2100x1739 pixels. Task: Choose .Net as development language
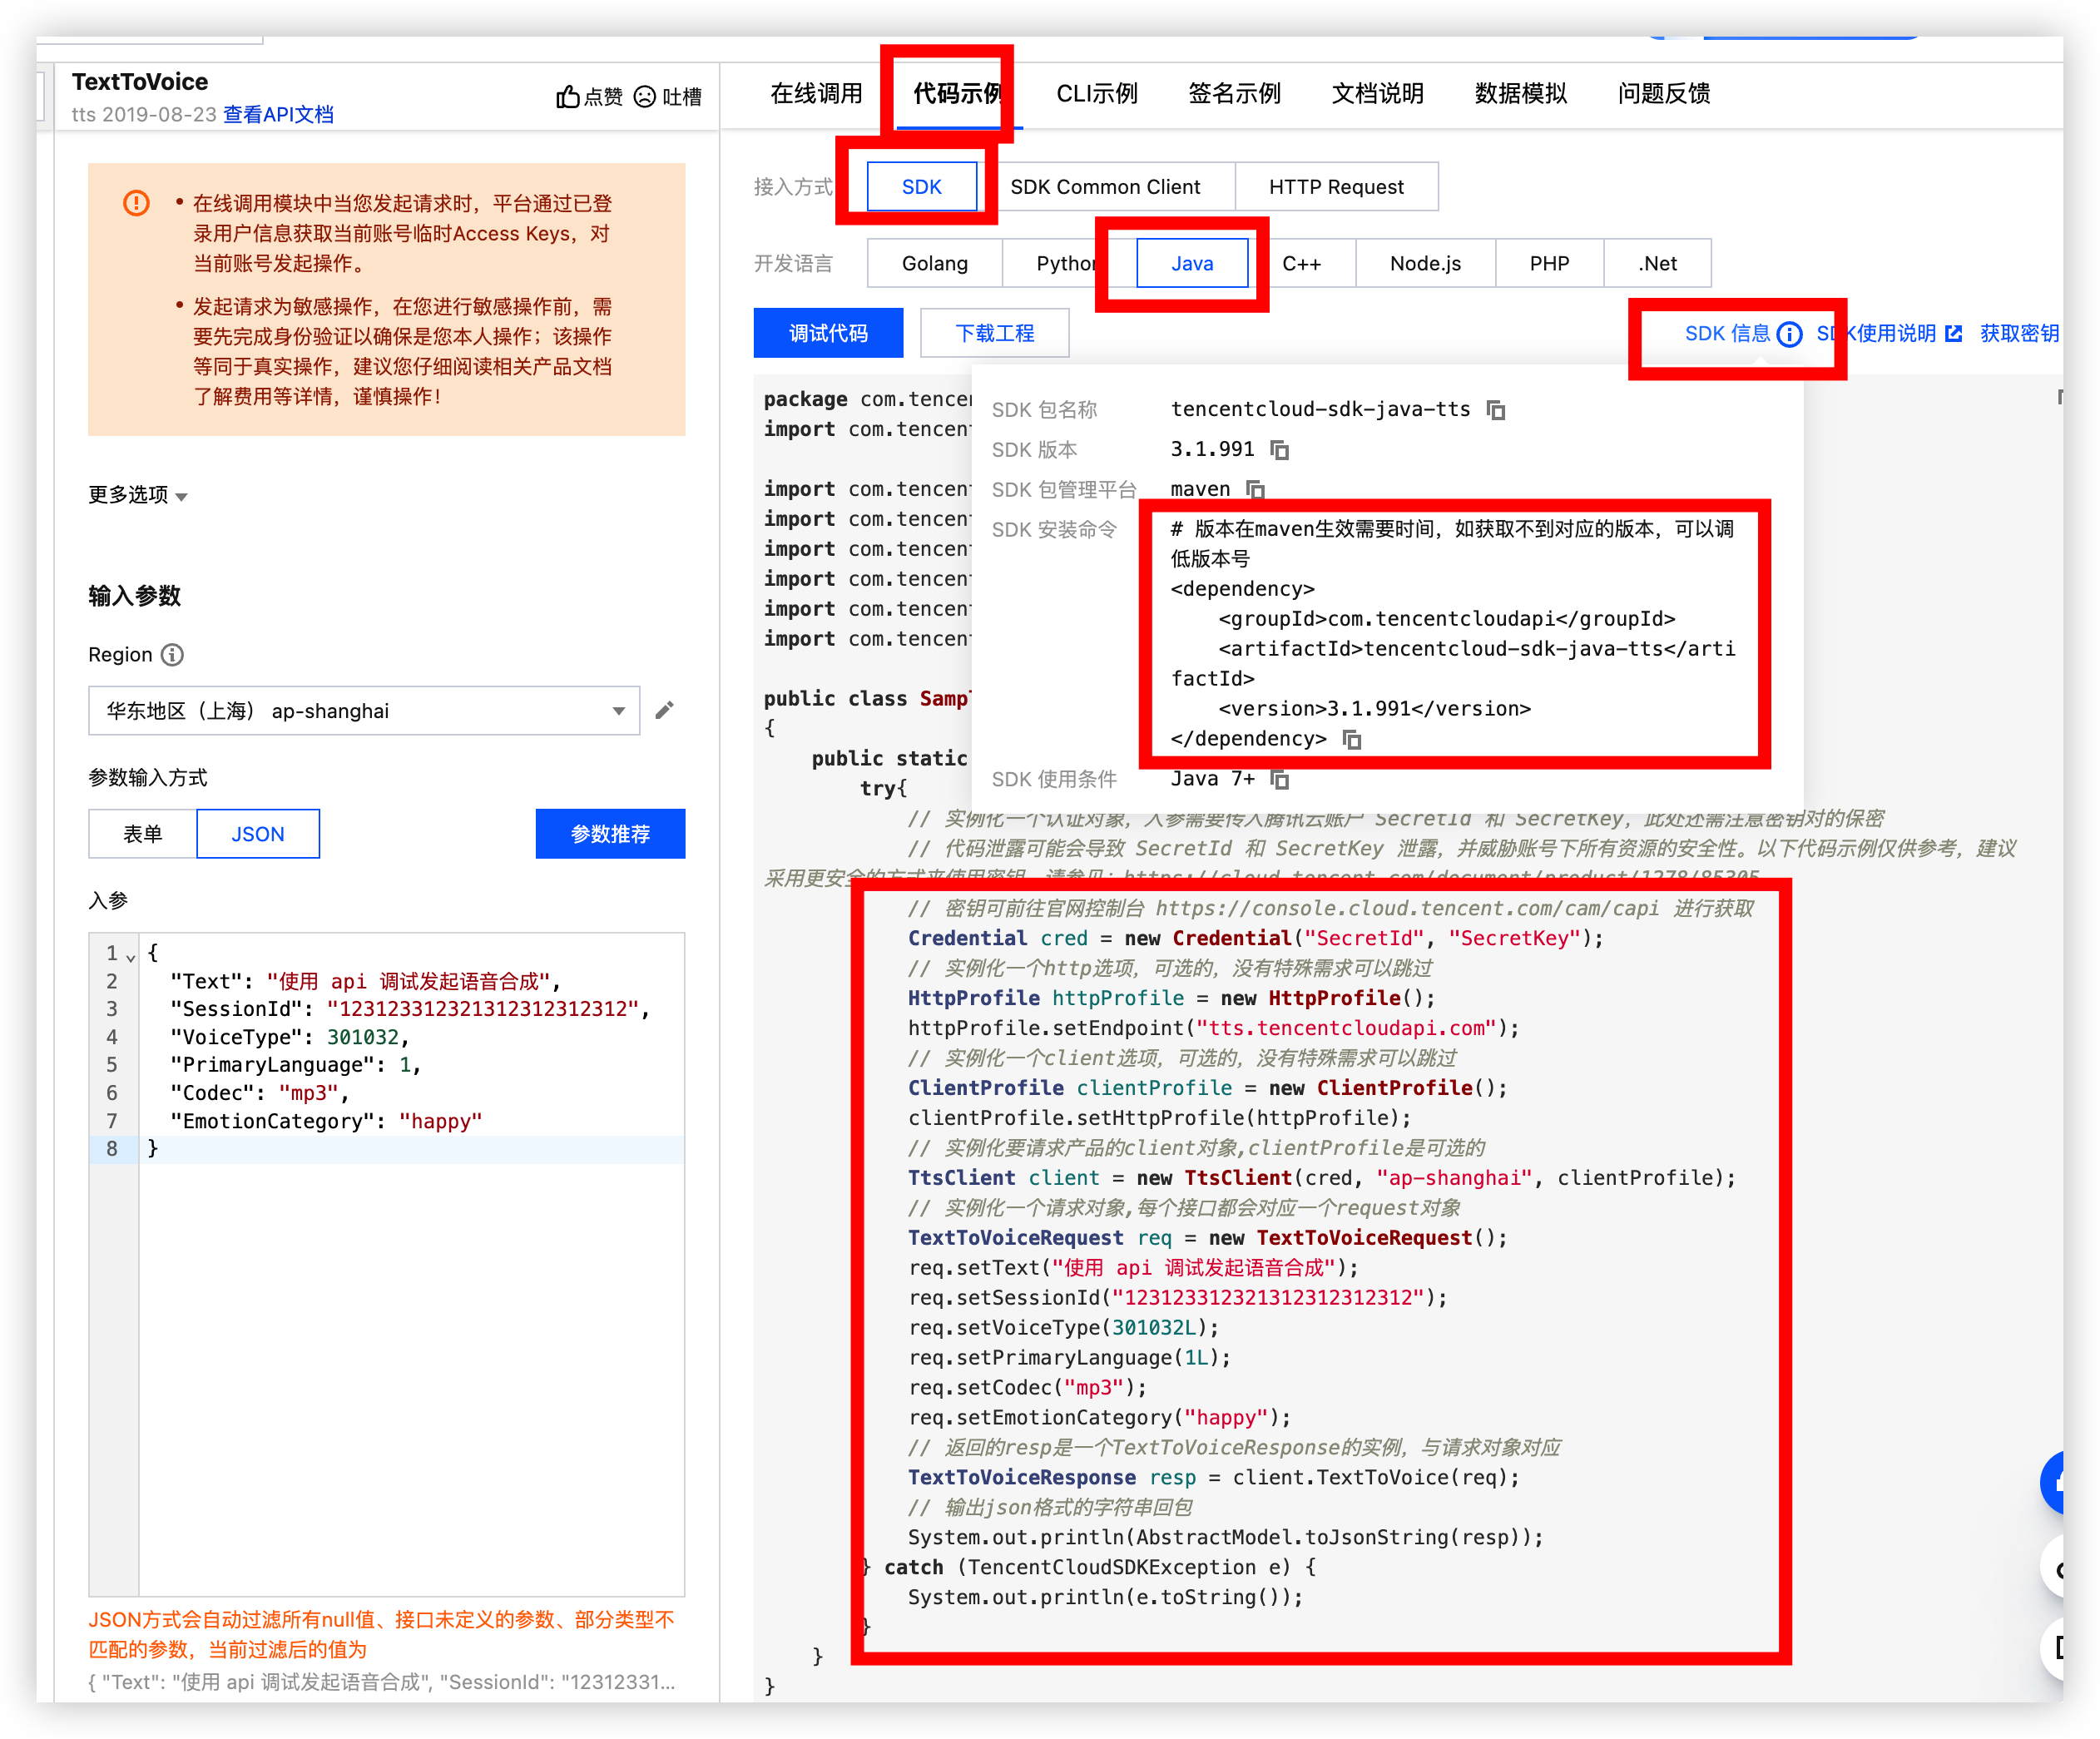1657,264
